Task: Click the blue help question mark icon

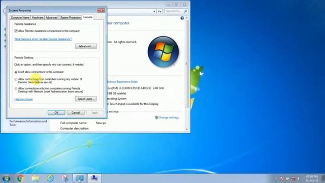Action: [182, 18]
